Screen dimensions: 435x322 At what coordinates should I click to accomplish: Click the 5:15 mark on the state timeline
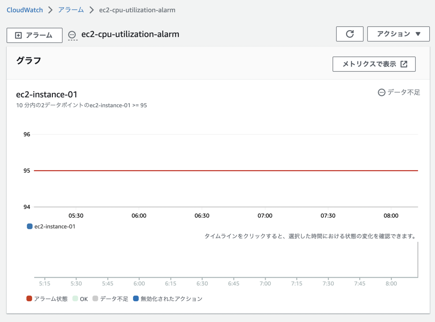(x=45, y=283)
